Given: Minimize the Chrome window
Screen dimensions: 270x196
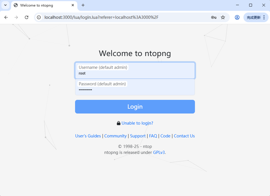Looking at the screenshot, I should point(237,5).
